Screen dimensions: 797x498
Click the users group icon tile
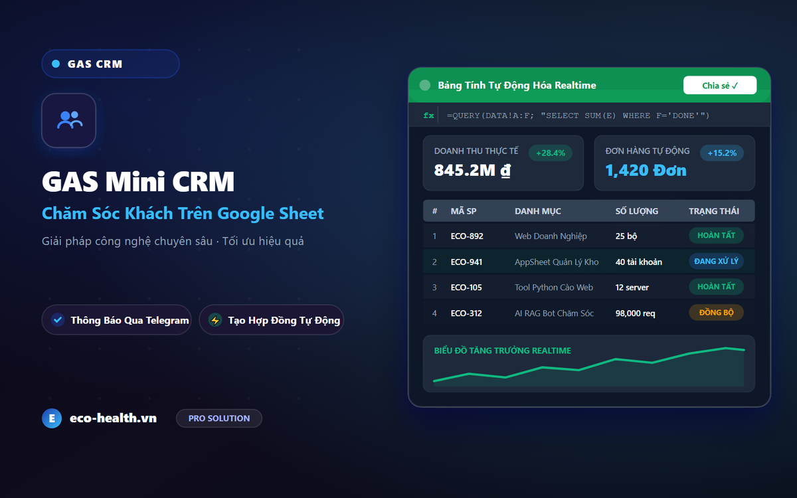[x=69, y=120]
